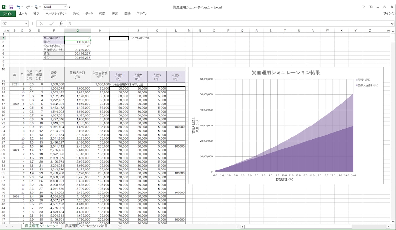Click the ←入力可能セル note text
Screen dimensions: 396x230
coord(139,38)
